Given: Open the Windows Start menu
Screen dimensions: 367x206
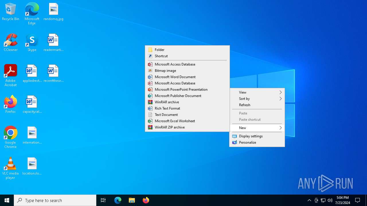Looking at the screenshot, I should tap(7, 200).
